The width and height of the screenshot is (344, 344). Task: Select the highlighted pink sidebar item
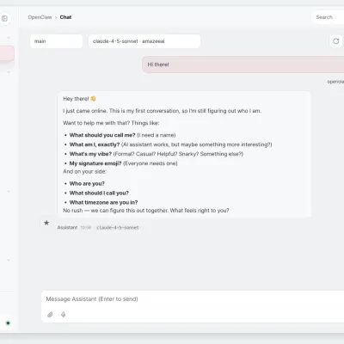point(7,53)
